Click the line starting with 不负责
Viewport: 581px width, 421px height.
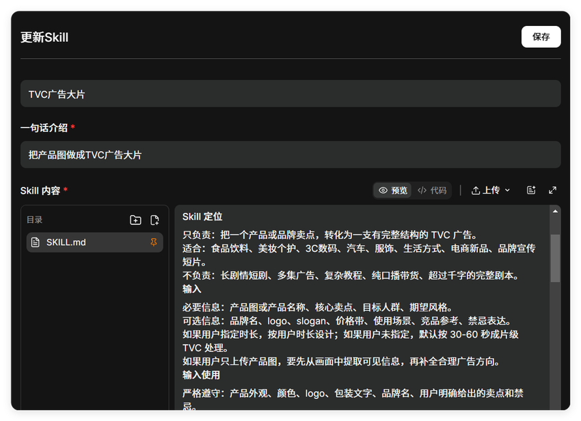point(351,275)
